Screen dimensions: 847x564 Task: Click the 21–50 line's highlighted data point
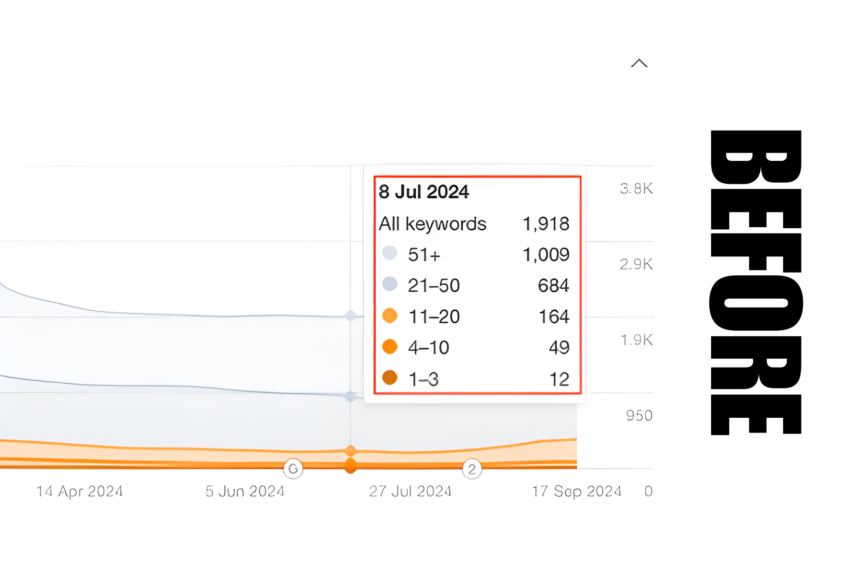point(351,396)
